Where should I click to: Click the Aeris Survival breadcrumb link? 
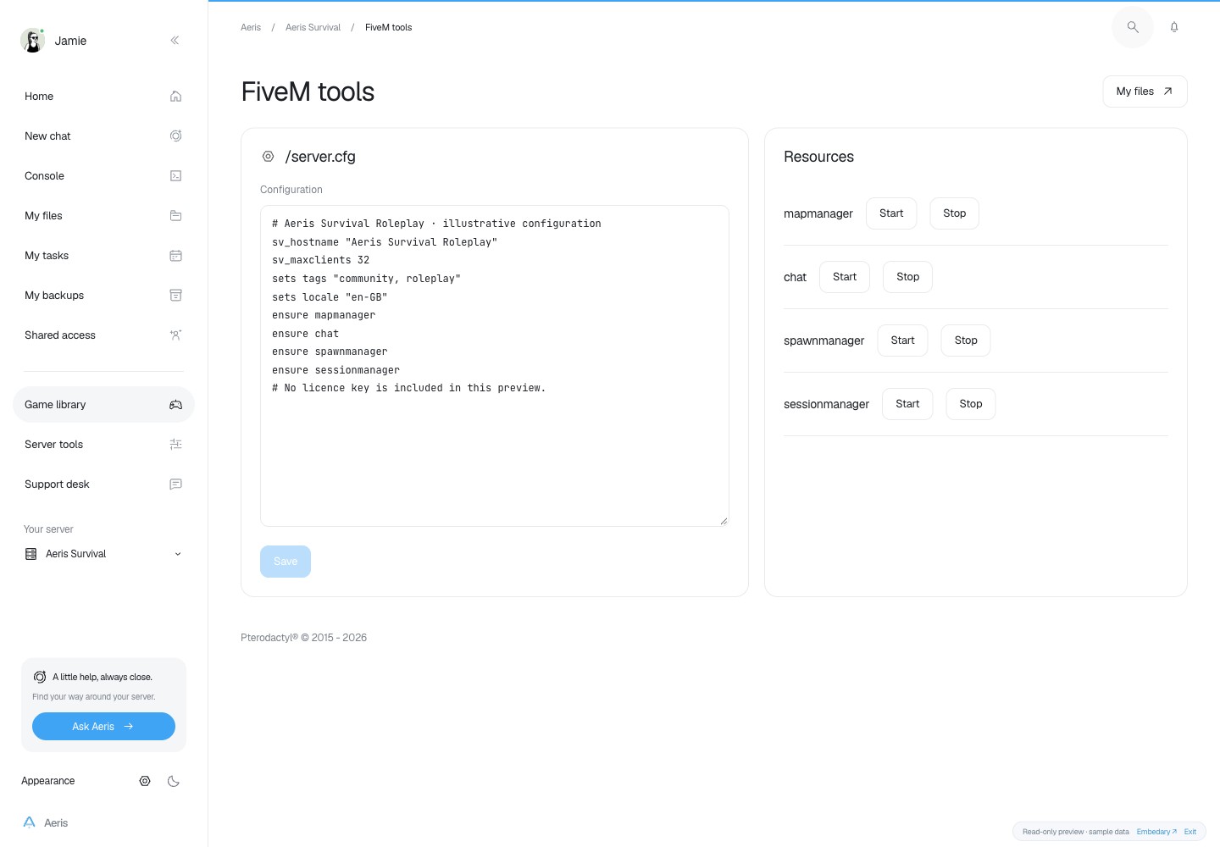313,27
